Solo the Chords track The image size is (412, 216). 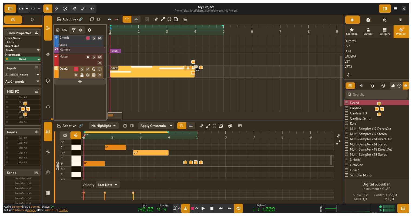tap(94, 38)
